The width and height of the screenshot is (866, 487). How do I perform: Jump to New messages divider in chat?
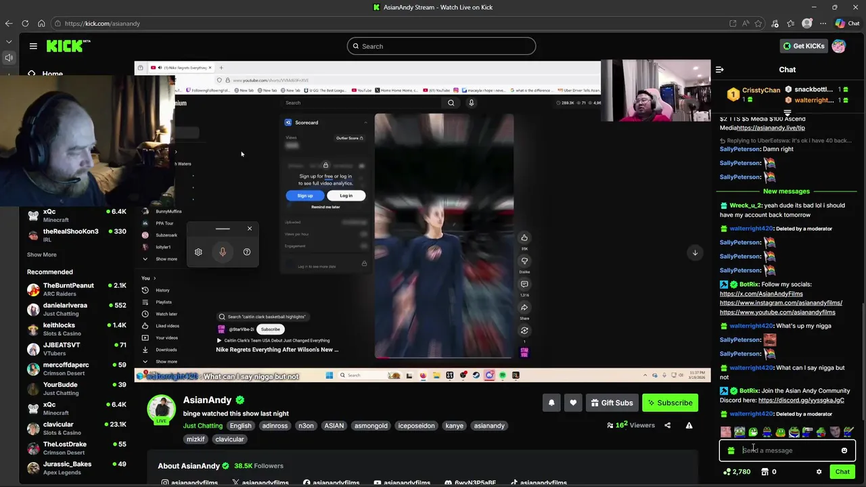[x=786, y=191]
